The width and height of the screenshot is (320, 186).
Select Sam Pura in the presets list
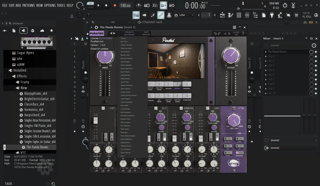click(x=124, y=42)
